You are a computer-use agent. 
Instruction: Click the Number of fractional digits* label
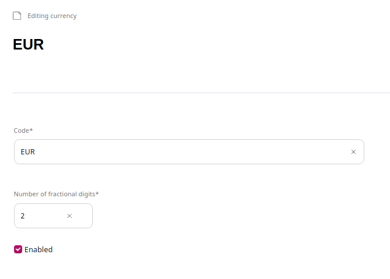point(56,194)
